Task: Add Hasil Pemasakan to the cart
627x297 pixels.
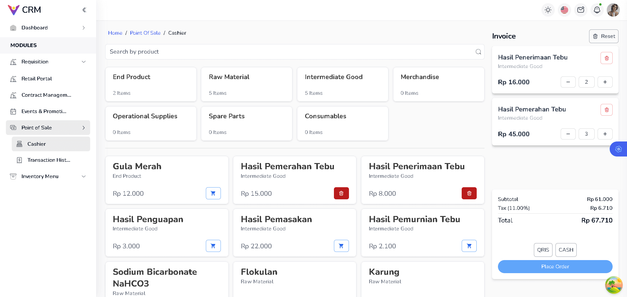Action: (341, 246)
